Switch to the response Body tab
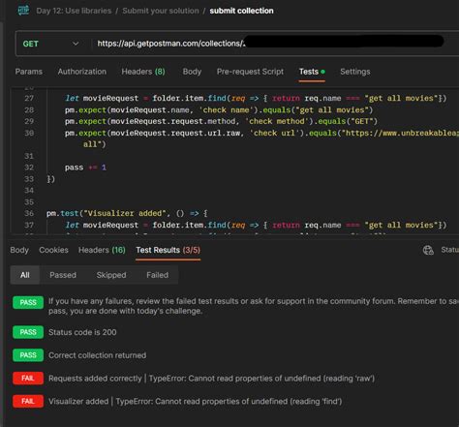This screenshot has height=427, width=459. point(19,250)
